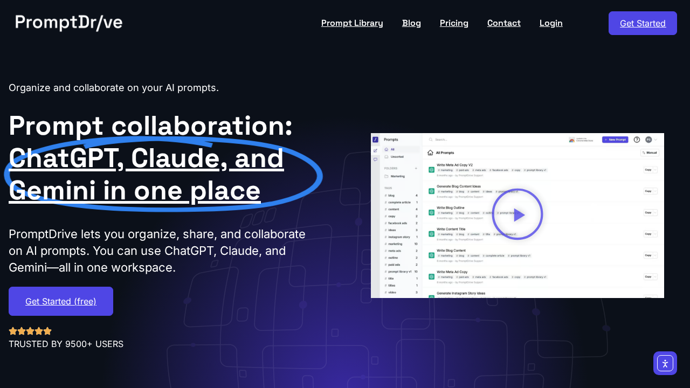Click the home icon beside All Prompts
Viewport: 690px width, 388px height.
pos(430,153)
